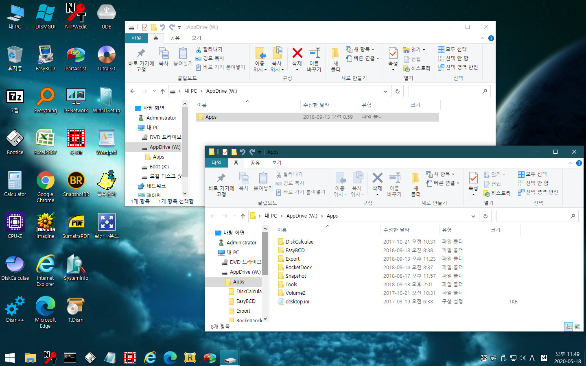Click the SumatraPDF desktop icon
Viewport: 586px width, 366px height.
pyautogui.click(x=76, y=226)
